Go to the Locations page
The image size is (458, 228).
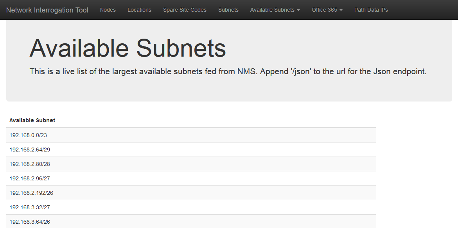[139, 10]
